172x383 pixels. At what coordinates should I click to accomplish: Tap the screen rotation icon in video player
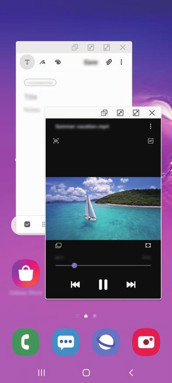[56, 141]
